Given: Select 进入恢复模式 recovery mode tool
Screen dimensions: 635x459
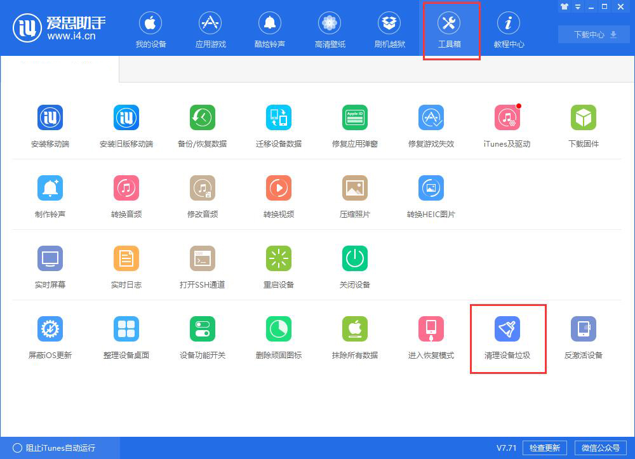Looking at the screenshot, I should pos(431,336).
